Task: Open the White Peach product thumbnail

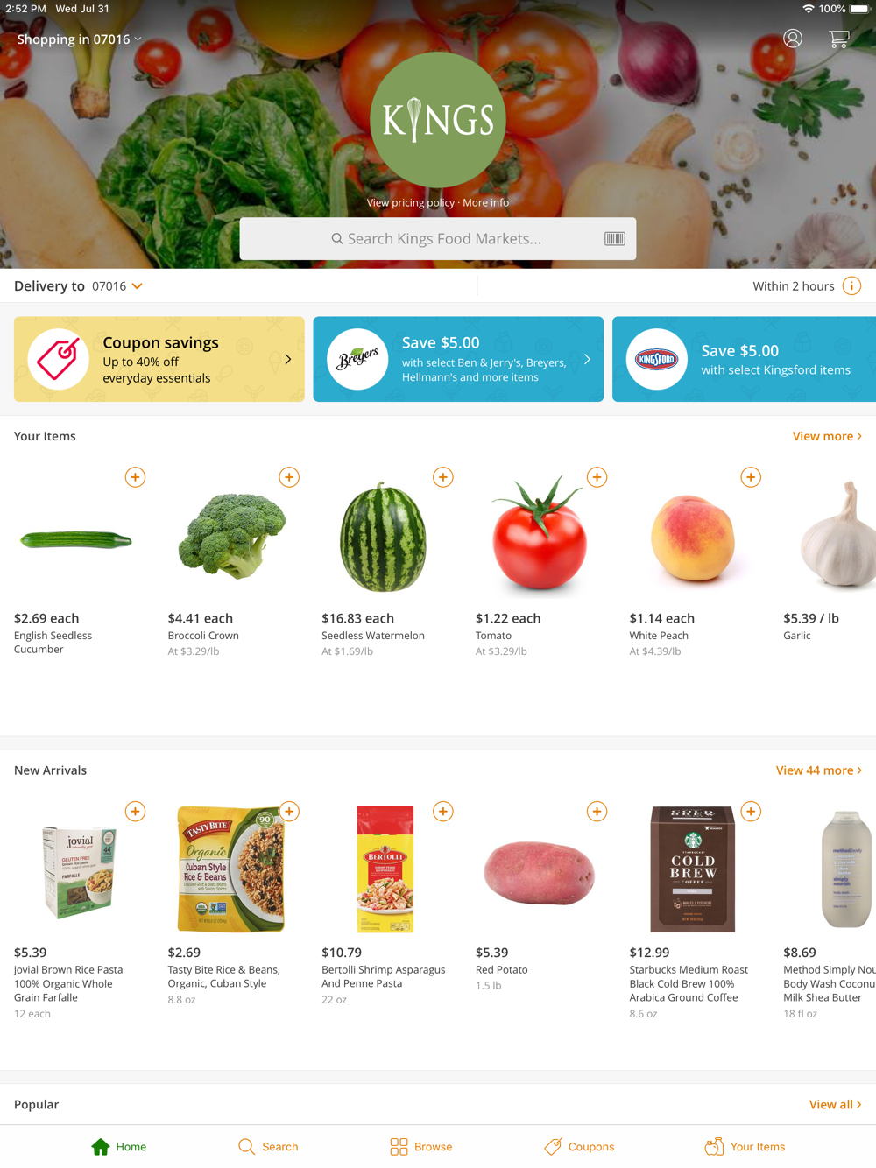Action: point(692,536)
